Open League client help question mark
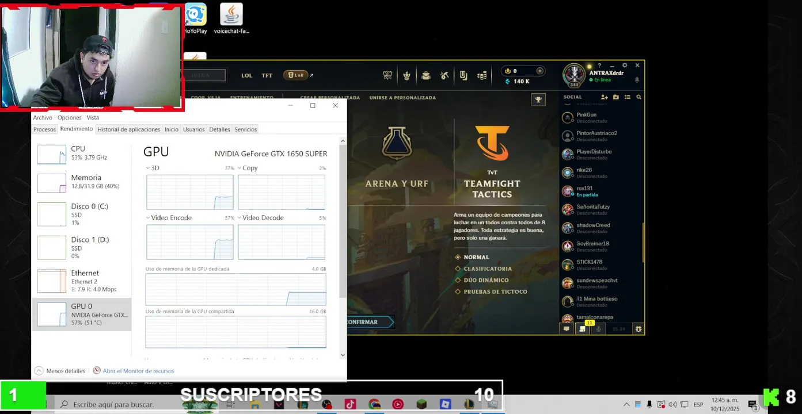 599,66
